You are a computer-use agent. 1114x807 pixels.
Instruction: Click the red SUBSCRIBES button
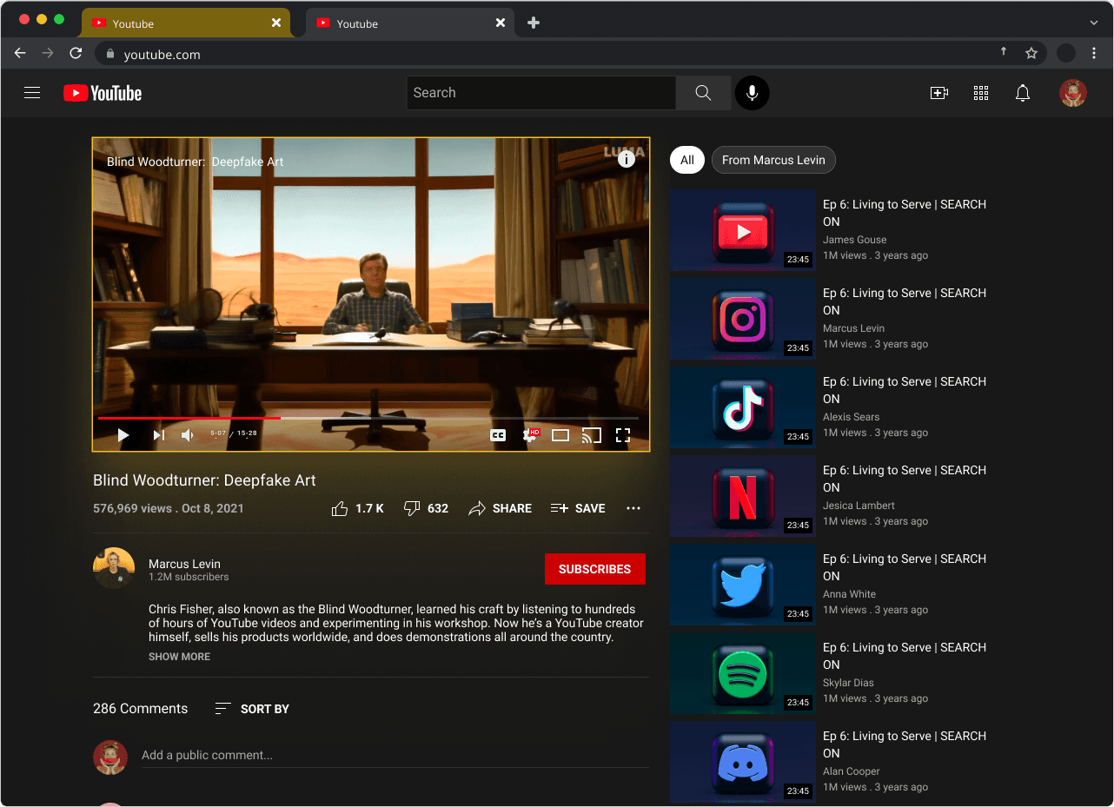595,569
